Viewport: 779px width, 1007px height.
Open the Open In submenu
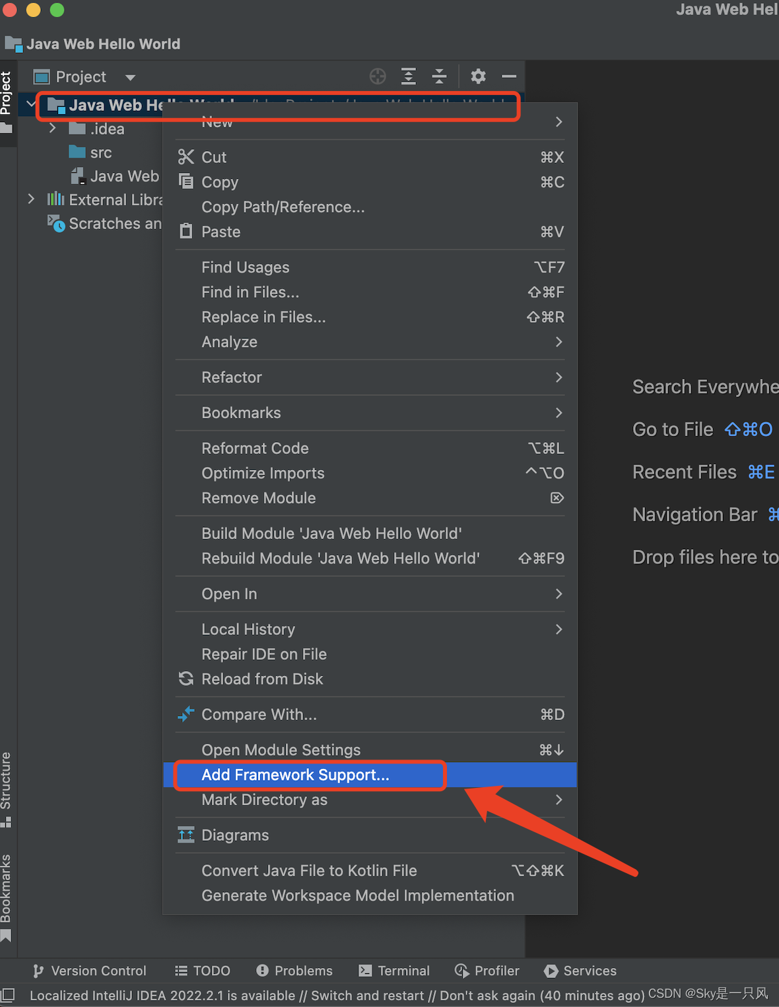[x=370, y=594]
